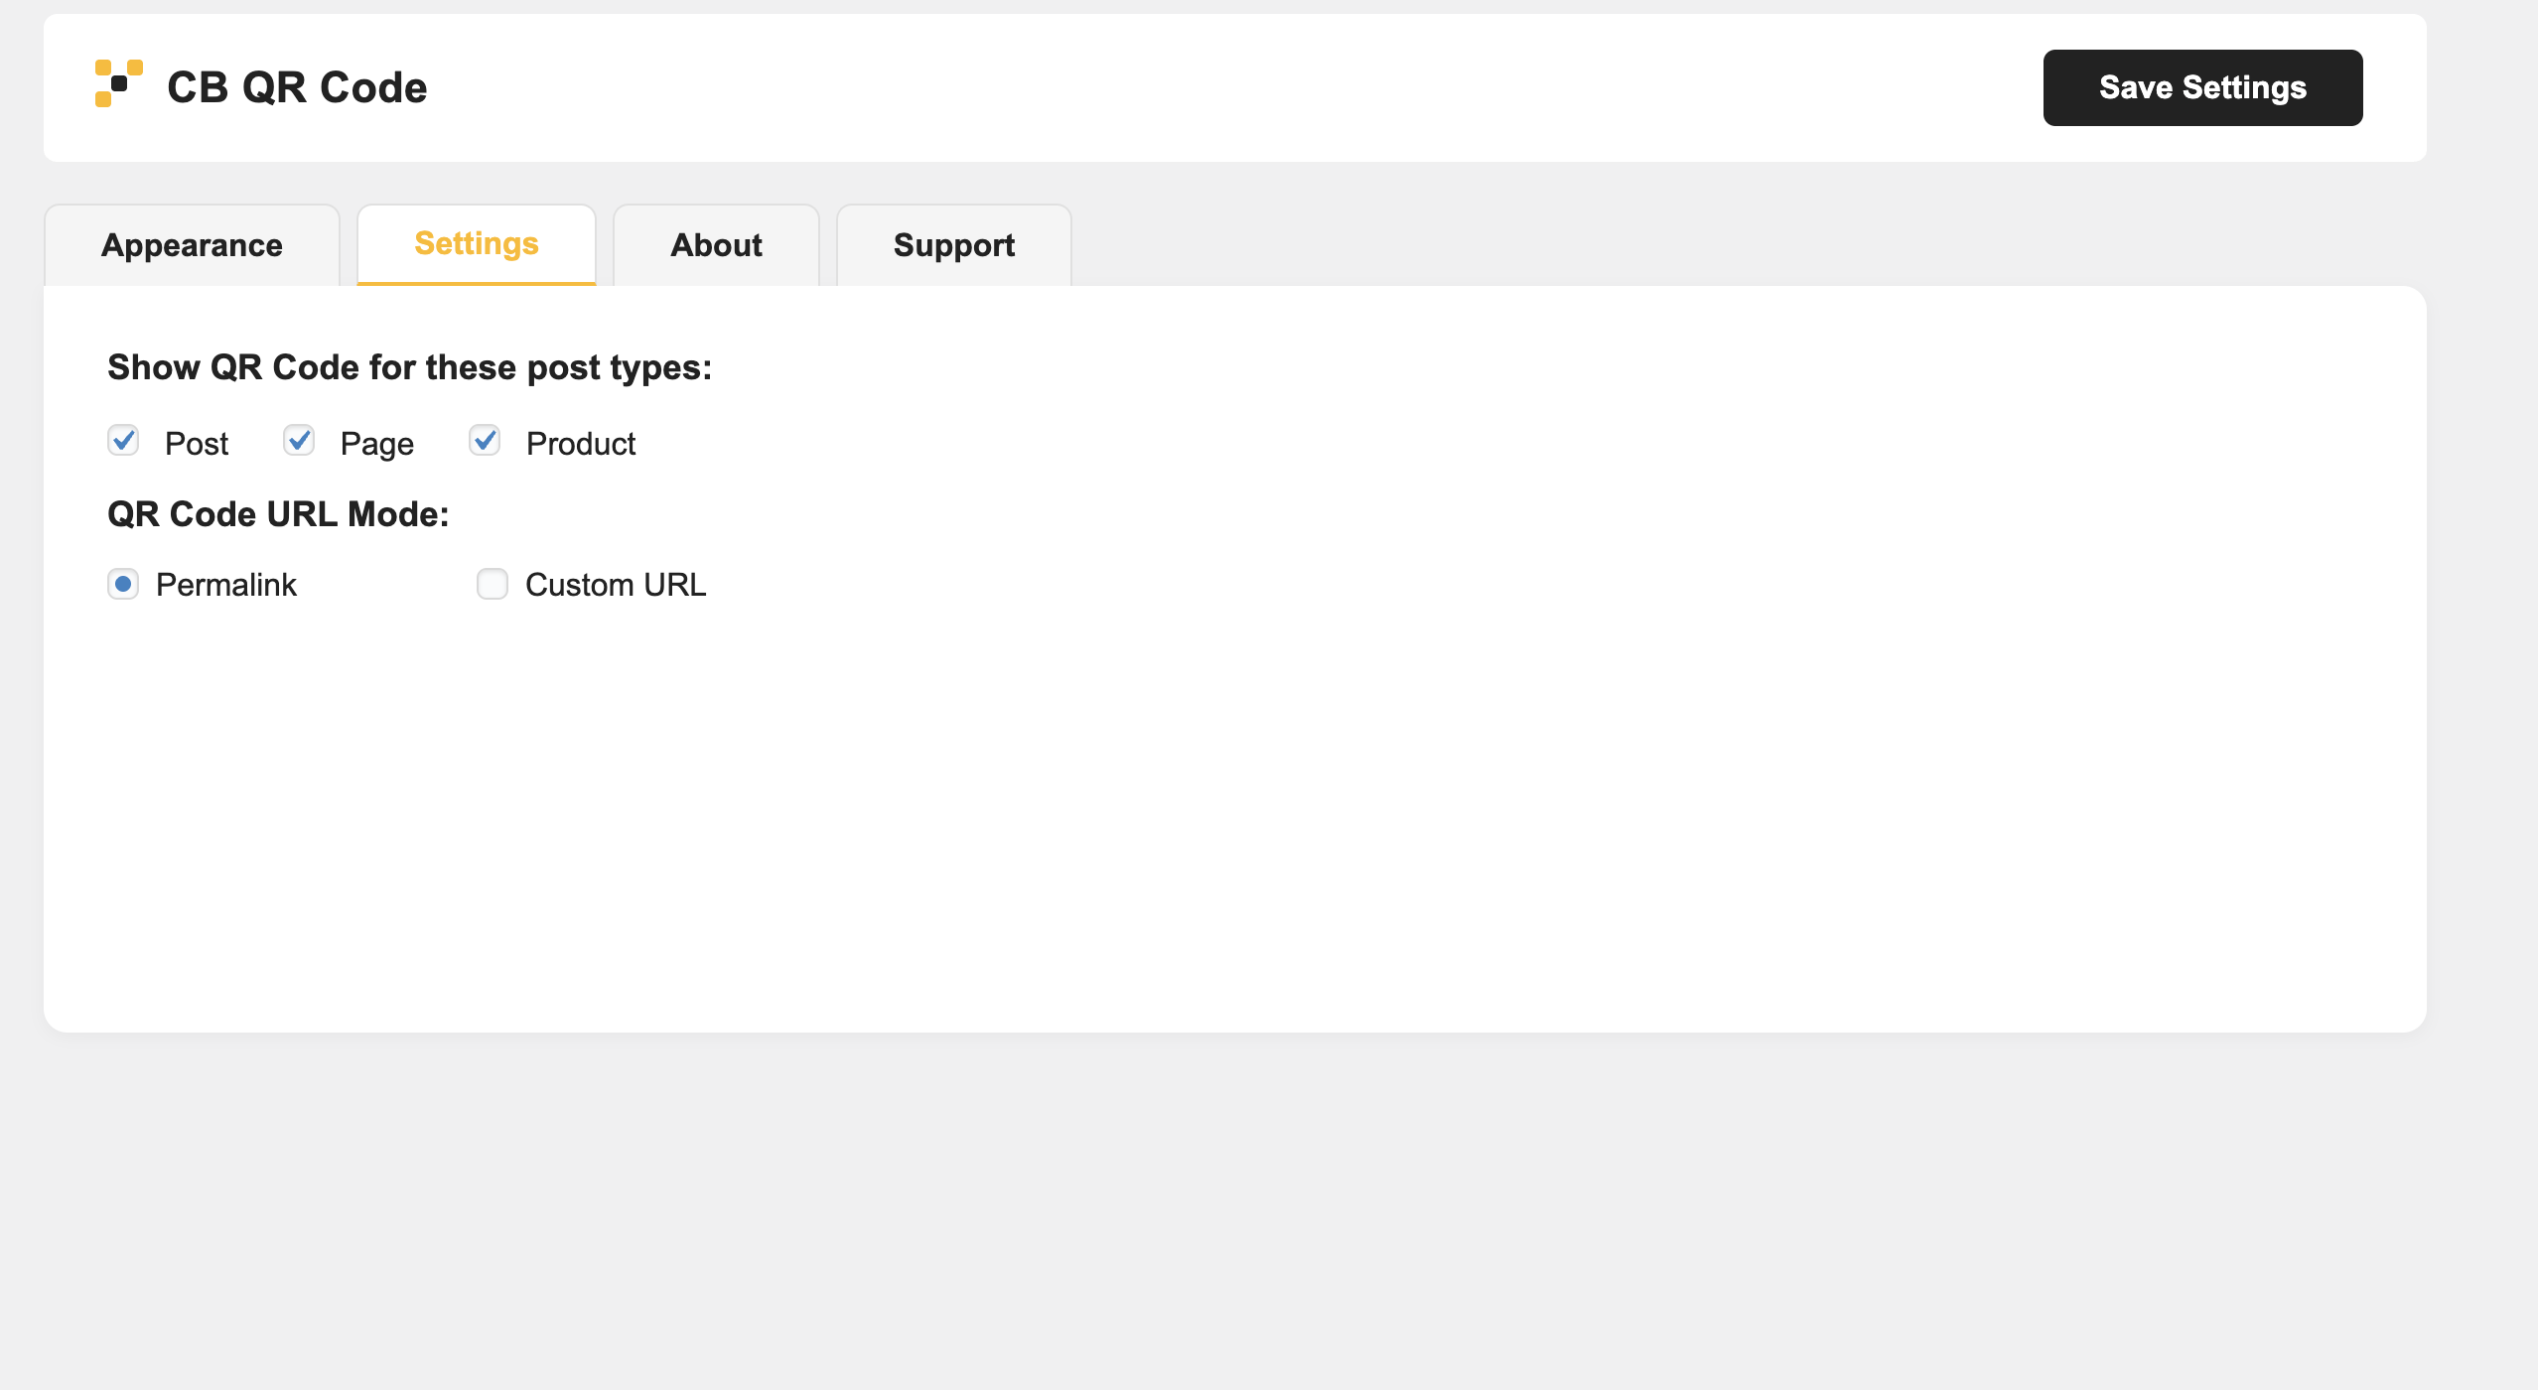Click Save Settings
The height and width of the screenshot is (1390, 2538).
click(2201, 87)
